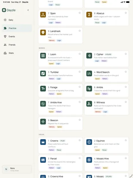
Task: Click the Memory tag on Beacon
Action: [x=52, y=127]
